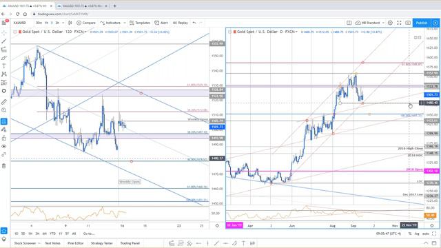Screen dimensions: 441x248
Task: Remove drawings with trash icon
Action: click(4, 166)
